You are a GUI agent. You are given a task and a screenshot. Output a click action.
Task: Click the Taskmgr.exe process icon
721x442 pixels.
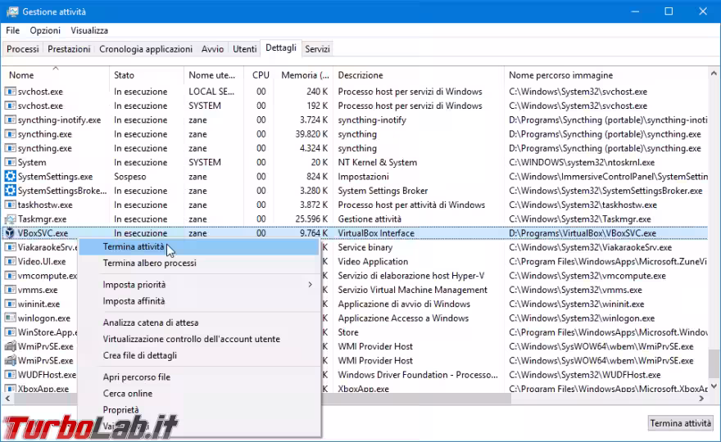point(10,219)
